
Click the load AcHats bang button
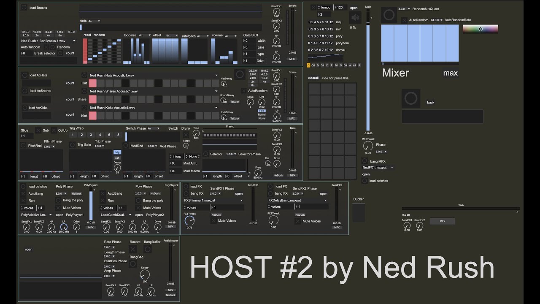24,75
